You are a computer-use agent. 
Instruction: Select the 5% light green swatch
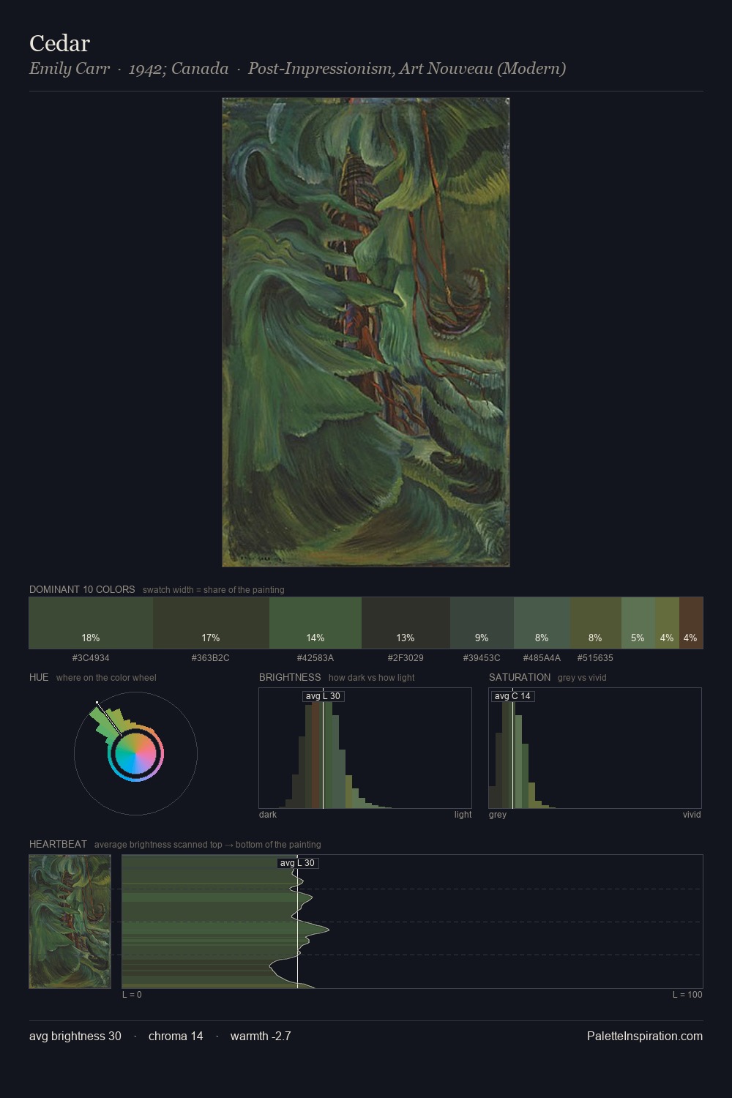click(x=638, y=623)
